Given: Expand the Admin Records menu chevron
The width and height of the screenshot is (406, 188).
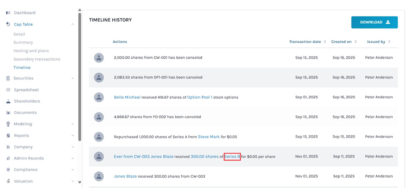Looking at the screenshot, I should pyautogui.click(x=72, y=158).
